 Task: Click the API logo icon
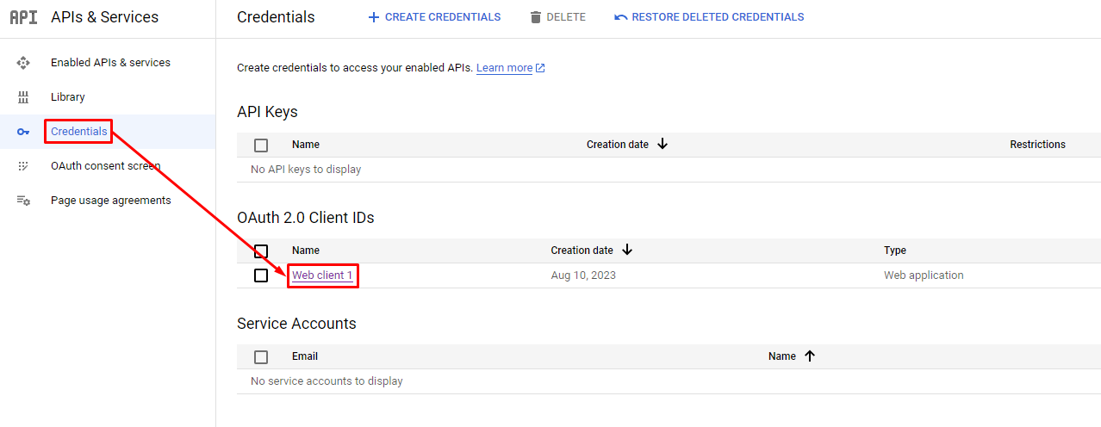click(x=23, y=17)
